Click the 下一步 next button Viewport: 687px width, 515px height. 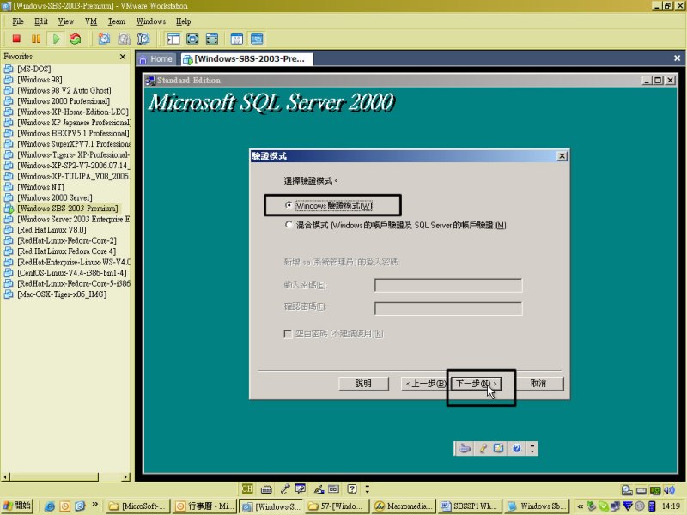click(x=477, y=384)
